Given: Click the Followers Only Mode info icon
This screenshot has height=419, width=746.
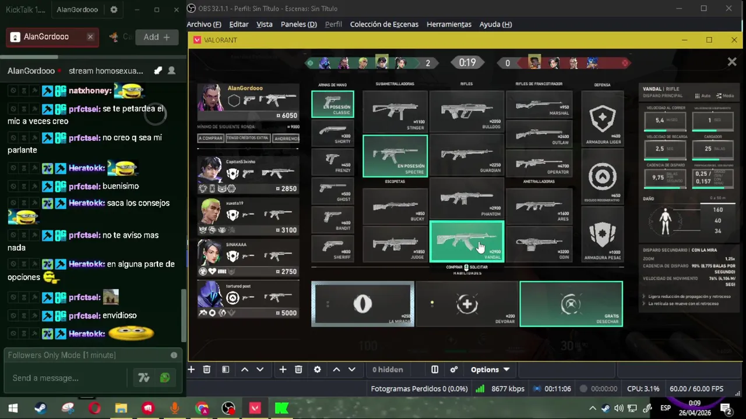Looking at the screenshot, I should (x=174, y=355).
